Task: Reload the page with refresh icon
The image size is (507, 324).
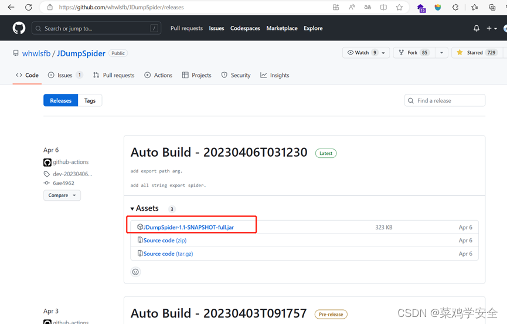Action: [29, 7]
